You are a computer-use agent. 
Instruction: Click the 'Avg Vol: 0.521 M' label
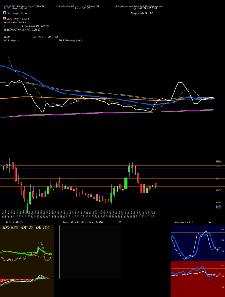144,8
